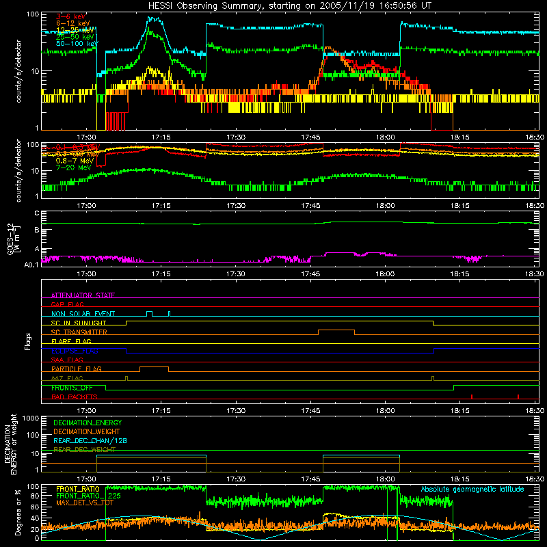
Task: Click the DECIMATION ENERGY or weight axis title
Action: tap(10, 444)
